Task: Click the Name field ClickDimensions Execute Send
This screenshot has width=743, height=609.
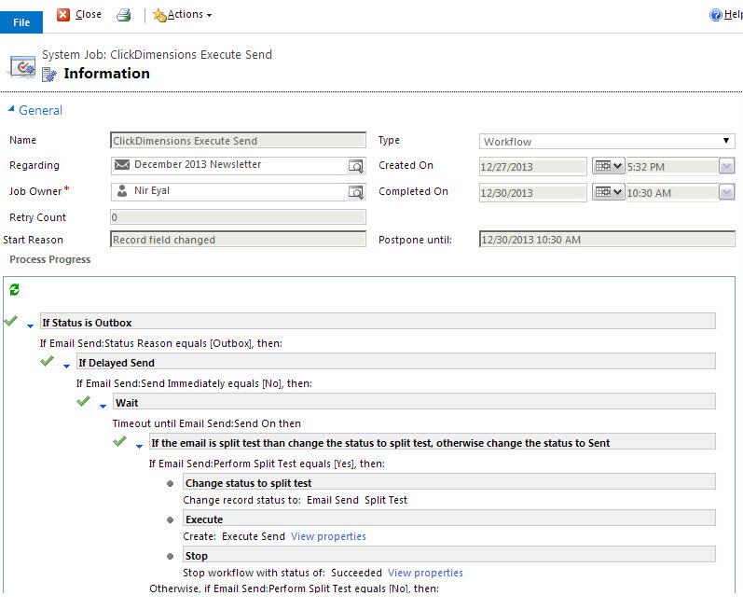Action: click(x=238, y=141)
